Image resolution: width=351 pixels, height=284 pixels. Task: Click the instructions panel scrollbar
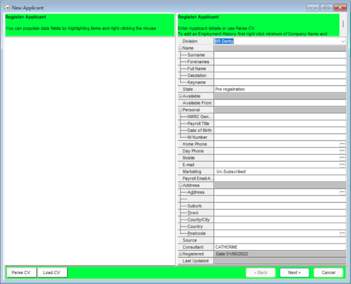pos(343,25)
